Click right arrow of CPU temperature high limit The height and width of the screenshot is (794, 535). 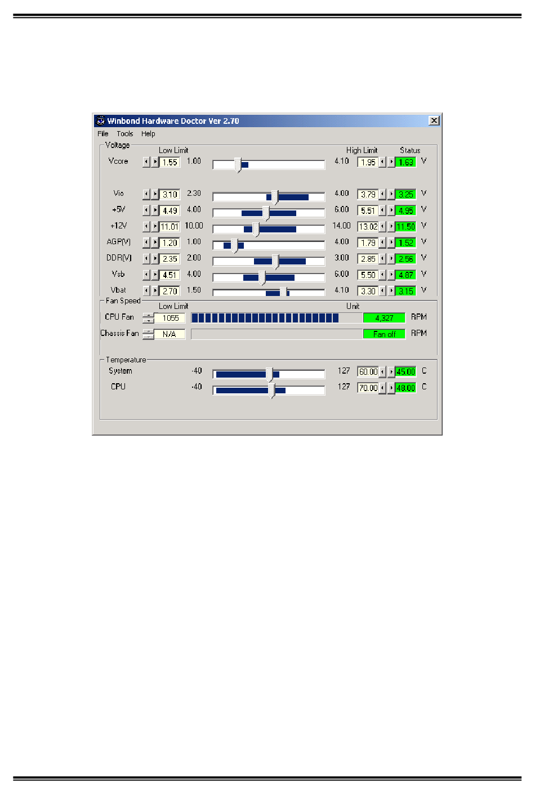[x=391, y=388]
